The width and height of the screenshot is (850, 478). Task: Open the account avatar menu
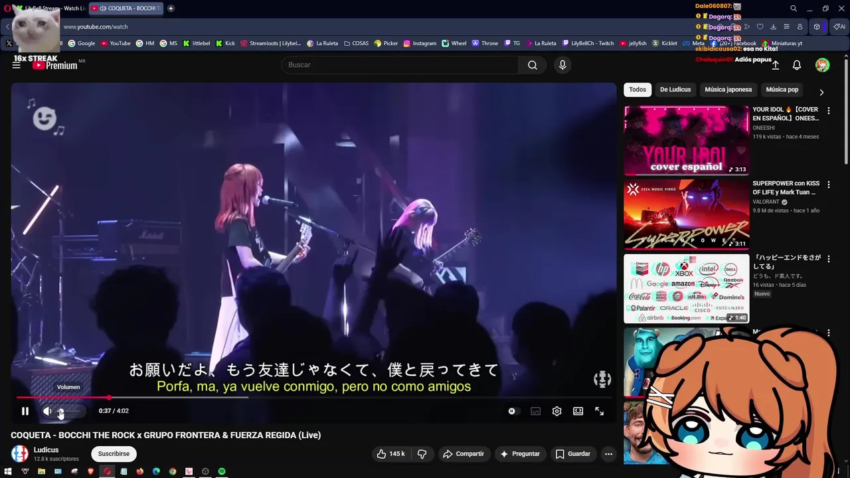[822, 65]
